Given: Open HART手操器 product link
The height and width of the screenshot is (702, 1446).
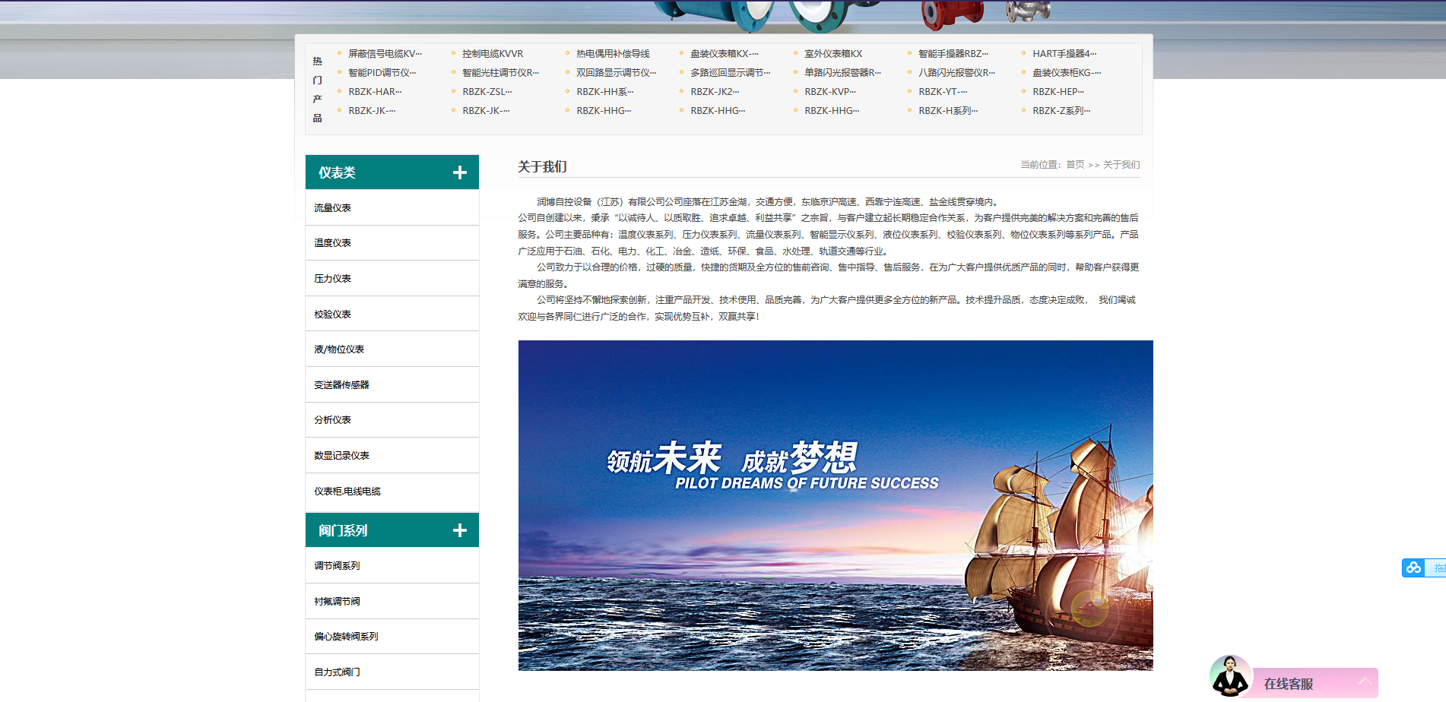Looking at the screenshot, I should 1064,54.
